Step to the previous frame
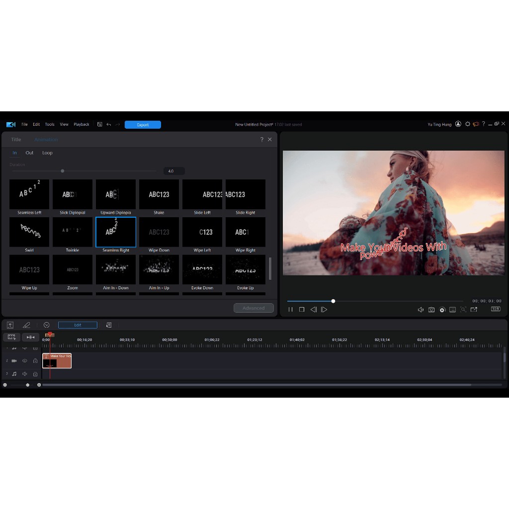 coord(313,309)
